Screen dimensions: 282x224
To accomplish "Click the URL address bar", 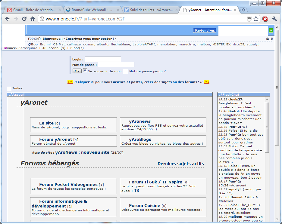I will 142,19.
